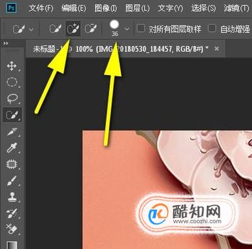252x249 pixels.
Task: Select the Eyedropper tool
Action: tap(12, 147)
